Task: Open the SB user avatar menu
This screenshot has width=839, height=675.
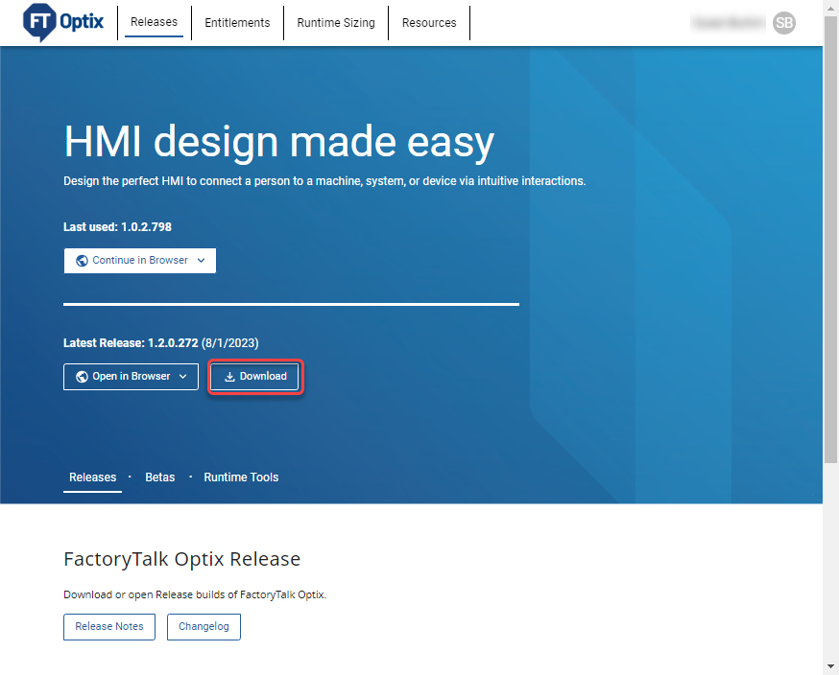Action: point(784,23)
